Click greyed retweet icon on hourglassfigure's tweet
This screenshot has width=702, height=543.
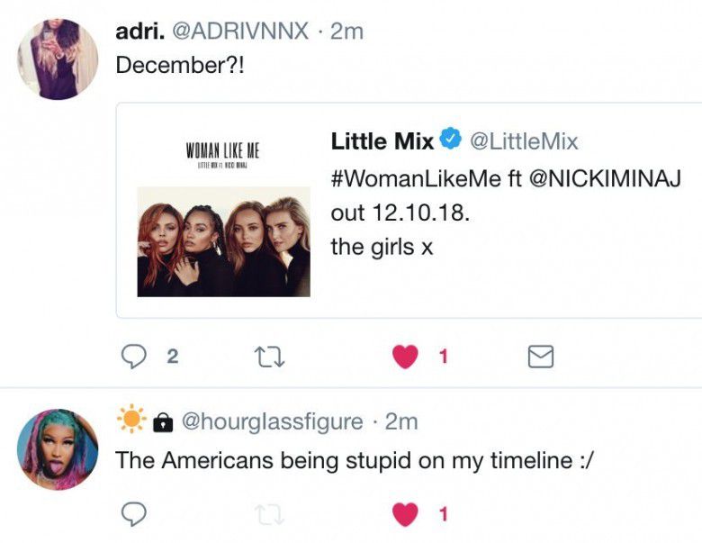click(269, 514)
